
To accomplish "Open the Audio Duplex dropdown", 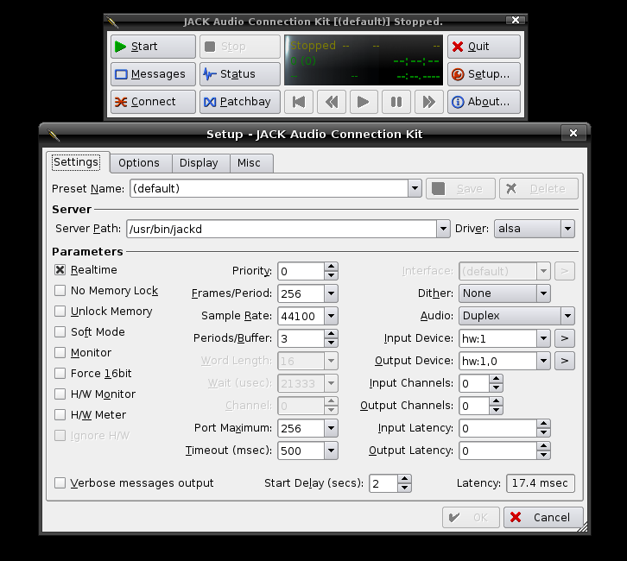I will tap(516, 316).
